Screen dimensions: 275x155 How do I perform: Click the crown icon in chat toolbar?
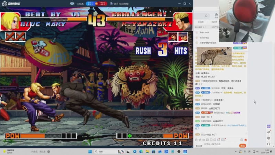click(x=203, y=140)
